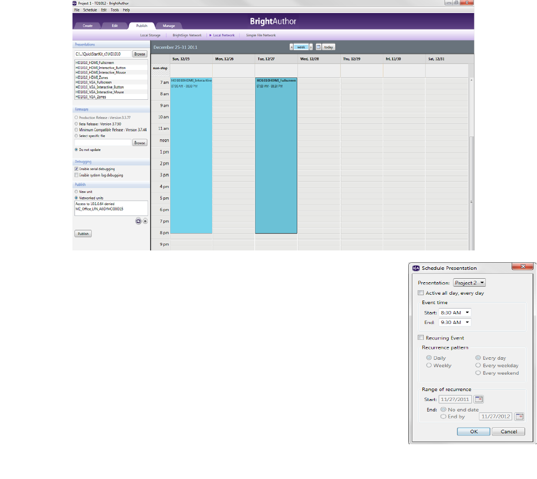Open the Presentation Project 2 dropdown
The image size is (537, 479).
(469, 283)
